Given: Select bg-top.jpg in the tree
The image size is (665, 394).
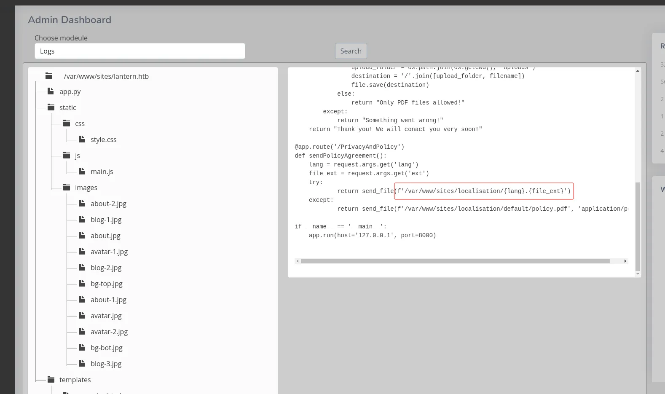Looking at the screenshot, I should [107, 284].
